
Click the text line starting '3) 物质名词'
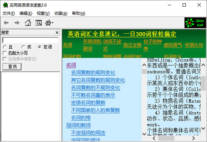pos(177,101)
